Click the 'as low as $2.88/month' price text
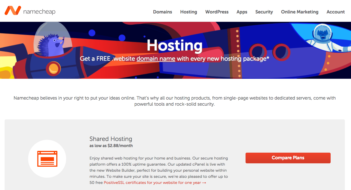Image resolution: width=351 pixels, height=190 pixels. tap(111, 146)
